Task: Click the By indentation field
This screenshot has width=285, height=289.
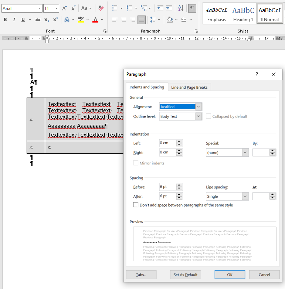Action: click(261, 152)
